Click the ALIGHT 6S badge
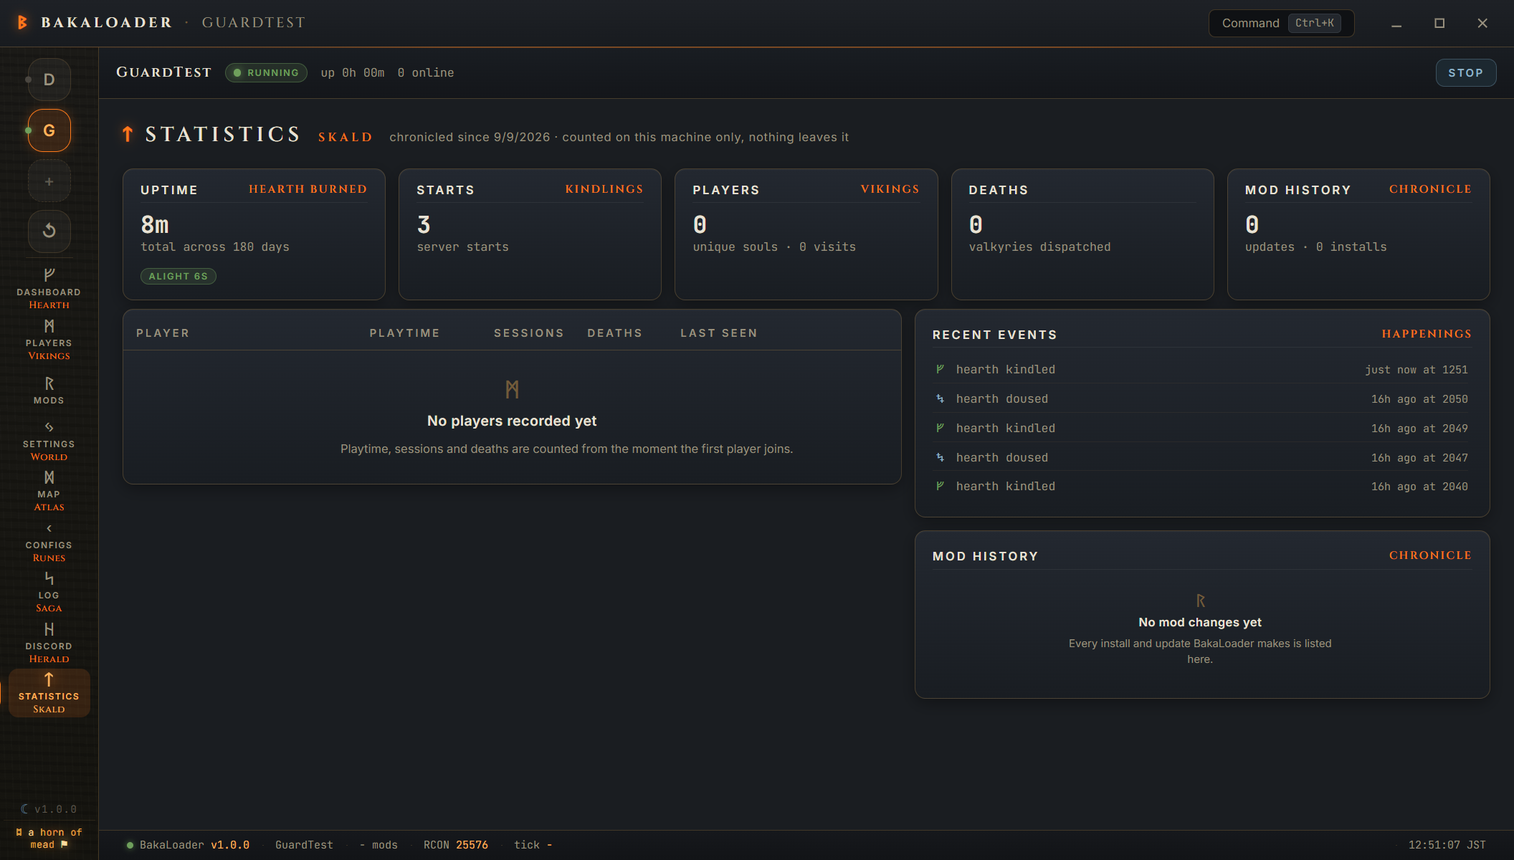 pyautogui.click(x=178, y=276)
